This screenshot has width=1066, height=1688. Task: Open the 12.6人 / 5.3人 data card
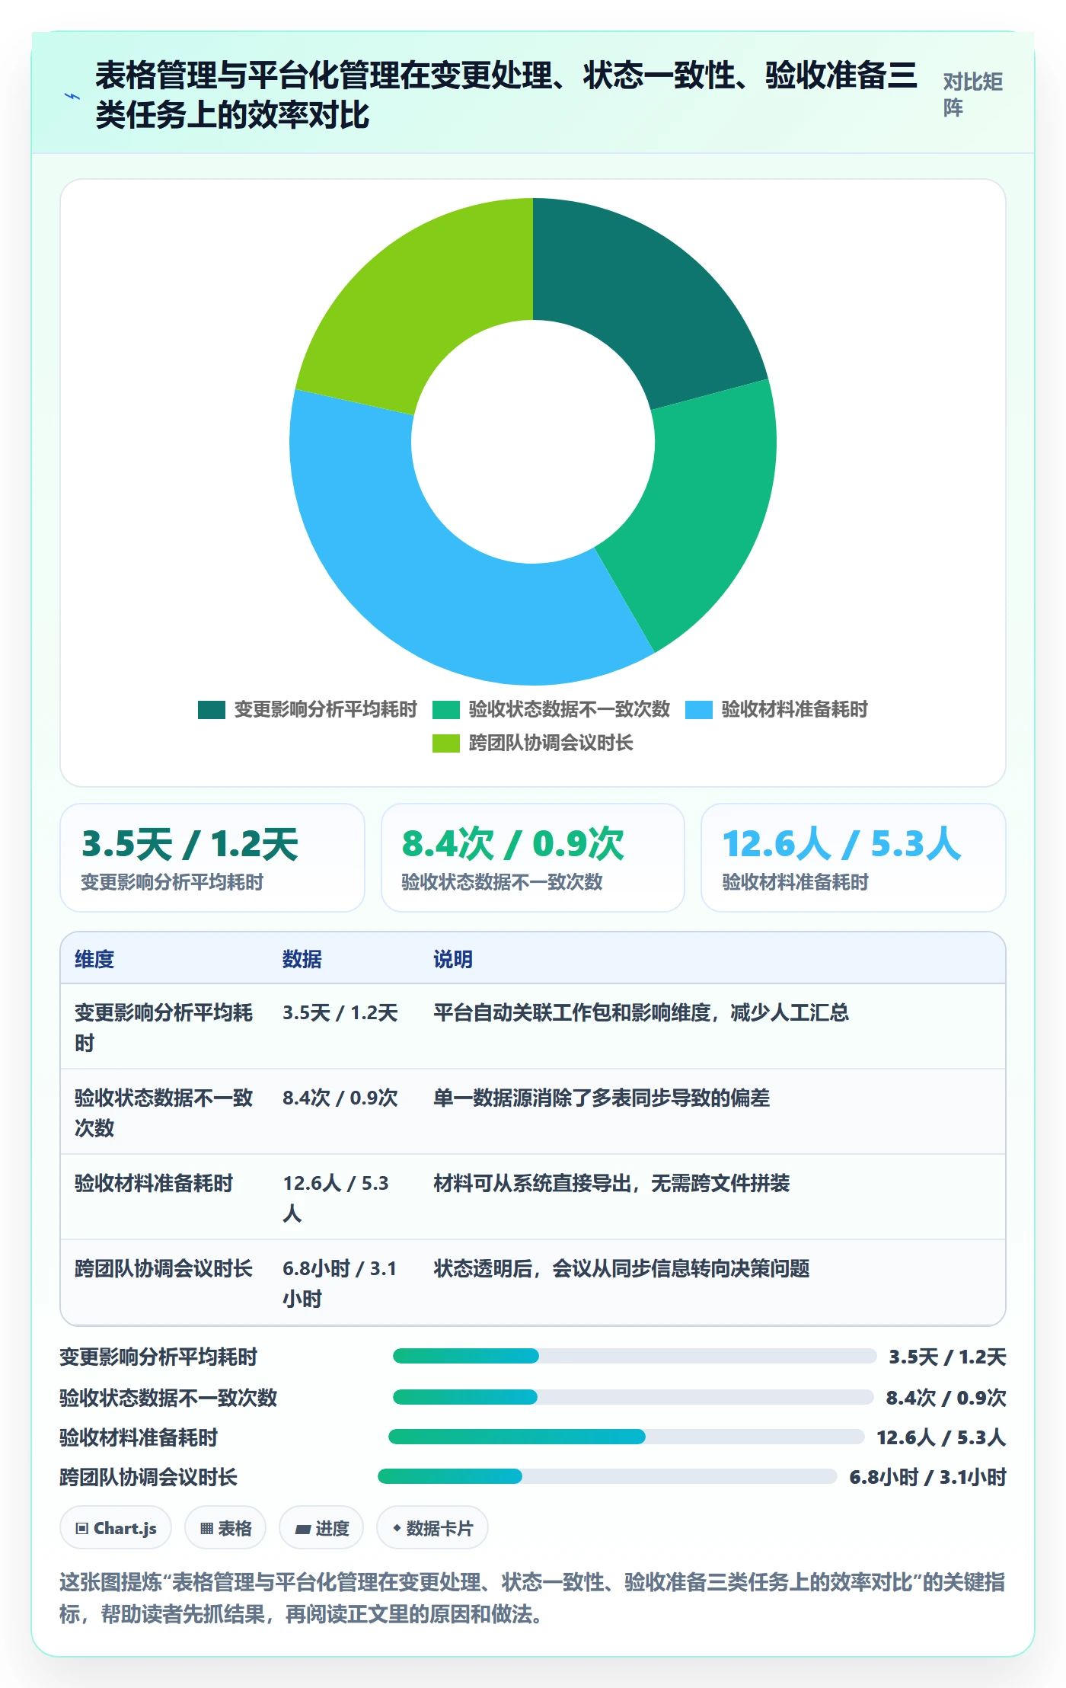854,858
